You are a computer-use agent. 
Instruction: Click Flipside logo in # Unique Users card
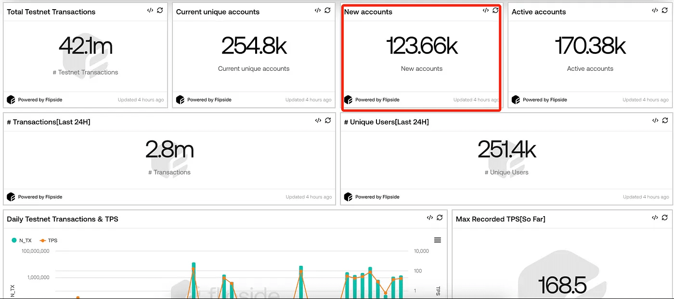[348, 197]
